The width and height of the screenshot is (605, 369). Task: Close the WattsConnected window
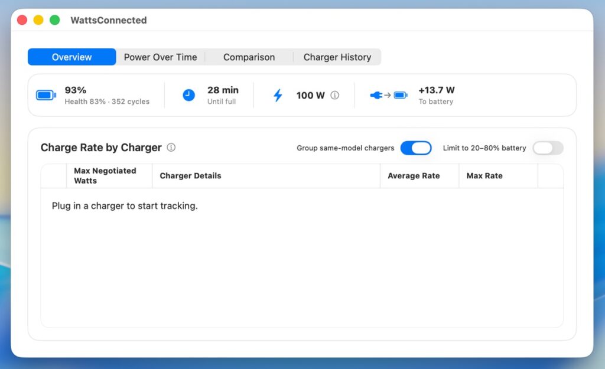[22, 19]
